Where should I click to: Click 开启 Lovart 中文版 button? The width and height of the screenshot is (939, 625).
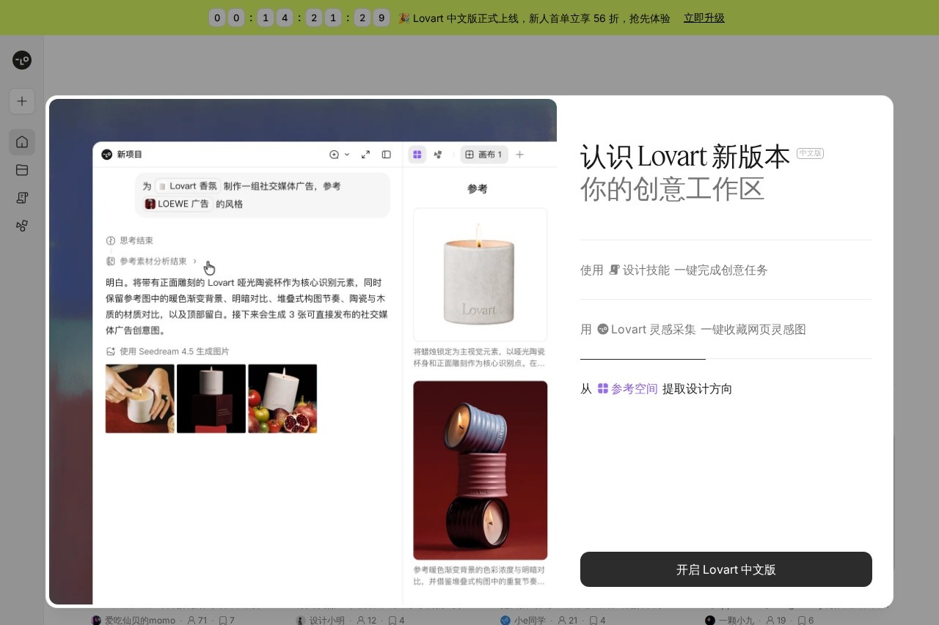[x=726, y=569]
